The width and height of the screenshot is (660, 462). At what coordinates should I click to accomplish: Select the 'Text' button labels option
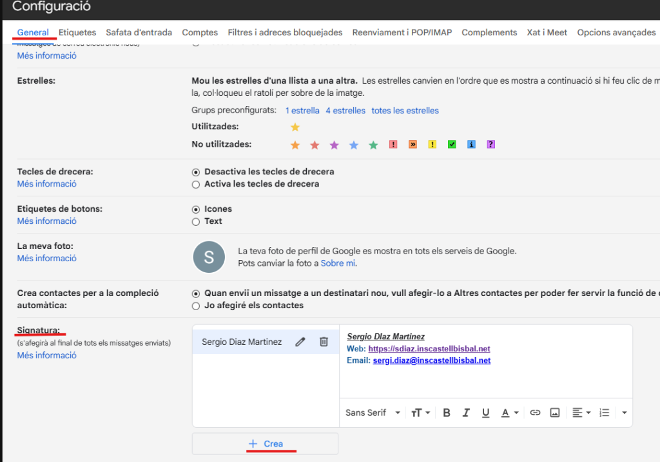(x=196, y=221)
